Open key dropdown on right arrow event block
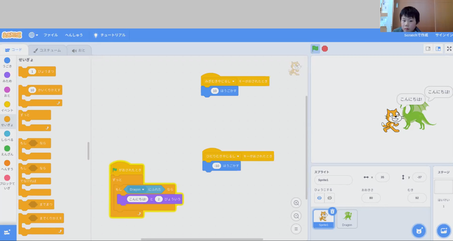 point(233,81)
